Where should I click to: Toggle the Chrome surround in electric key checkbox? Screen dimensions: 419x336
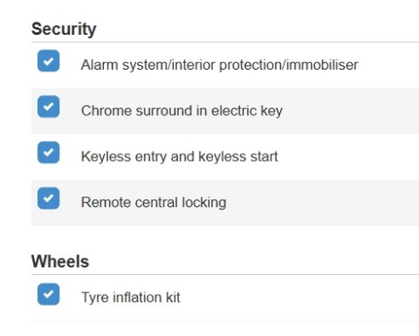pos(48,106)
